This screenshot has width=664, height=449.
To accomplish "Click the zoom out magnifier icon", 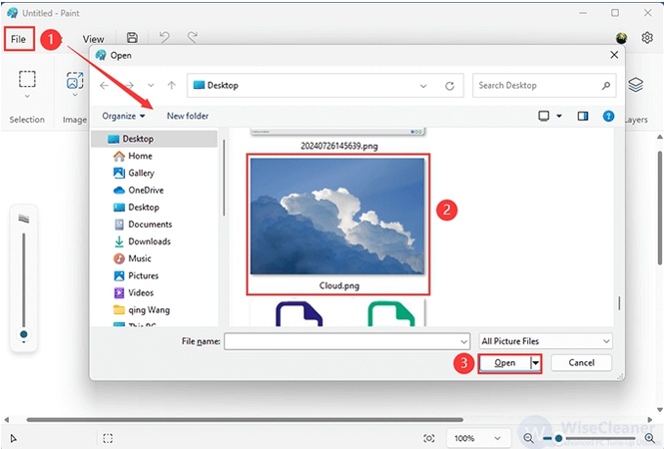I will [x=527, y=438].
